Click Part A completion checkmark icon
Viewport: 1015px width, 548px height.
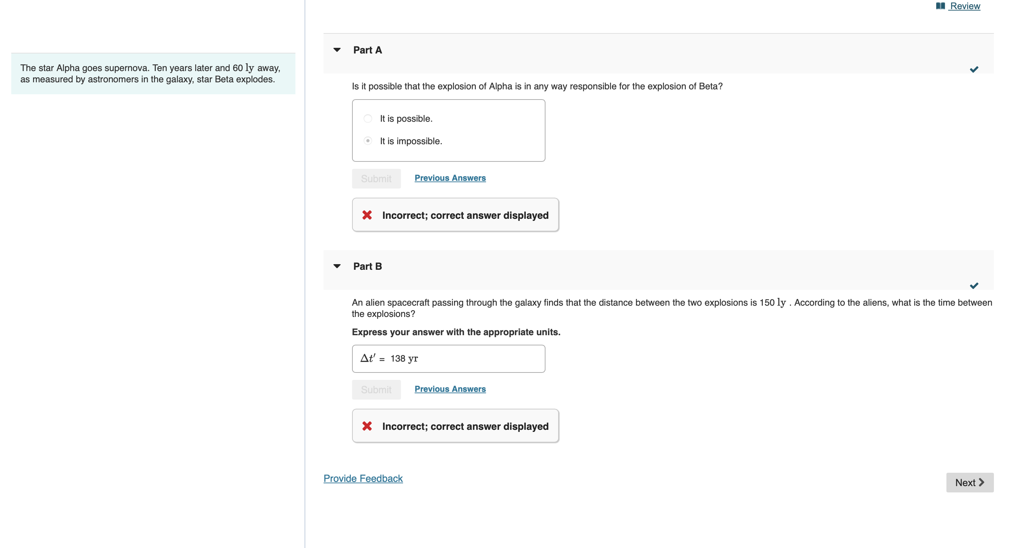pyautogui.click(x=973, y=70)
